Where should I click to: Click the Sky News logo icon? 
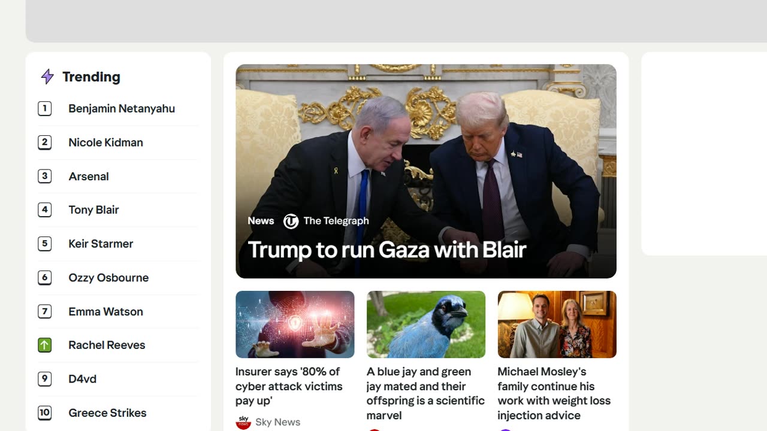(243, 422)
